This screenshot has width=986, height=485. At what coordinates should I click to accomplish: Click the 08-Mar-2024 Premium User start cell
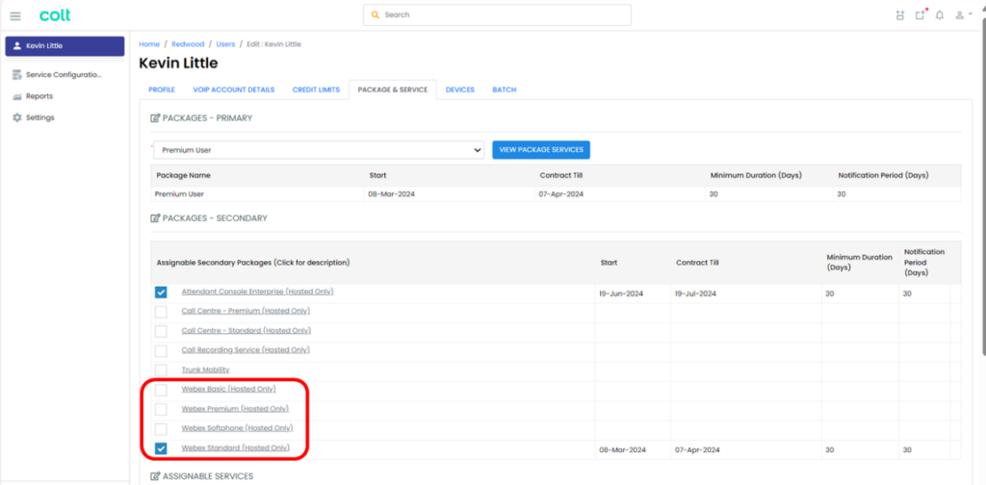450,194
